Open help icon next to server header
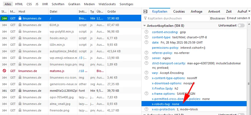Screen dimensions: 251x115 pos(146,58)
